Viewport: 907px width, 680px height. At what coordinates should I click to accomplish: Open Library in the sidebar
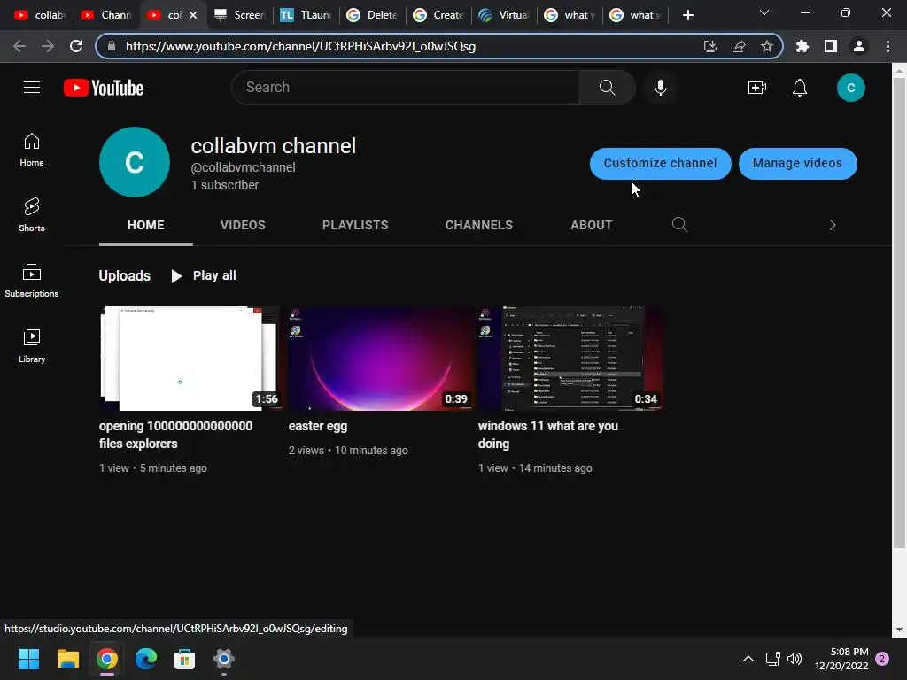(32, 346)
